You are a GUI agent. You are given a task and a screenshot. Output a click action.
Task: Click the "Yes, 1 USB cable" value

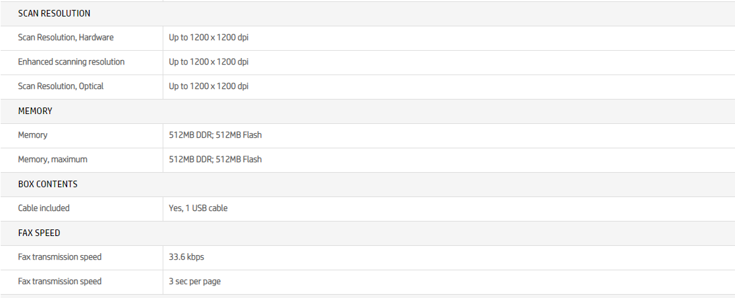198,208
